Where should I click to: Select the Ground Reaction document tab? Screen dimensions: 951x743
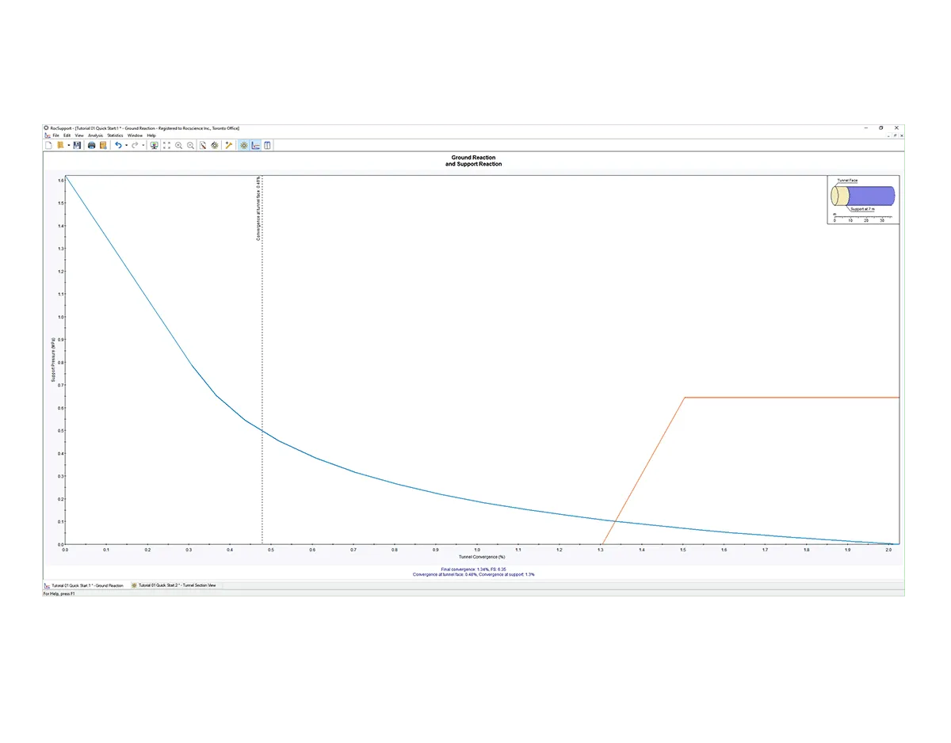coord(85,585)
